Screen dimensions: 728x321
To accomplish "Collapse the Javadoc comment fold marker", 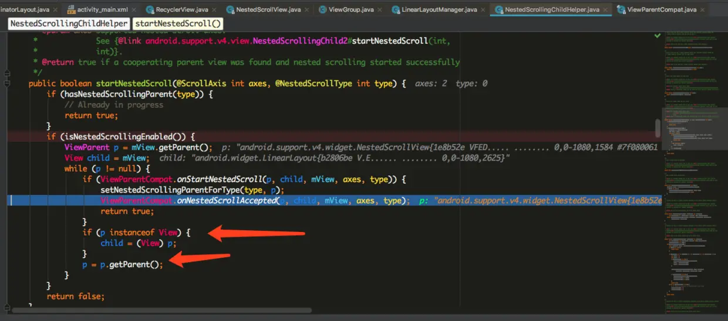I will tap(7, 73).
